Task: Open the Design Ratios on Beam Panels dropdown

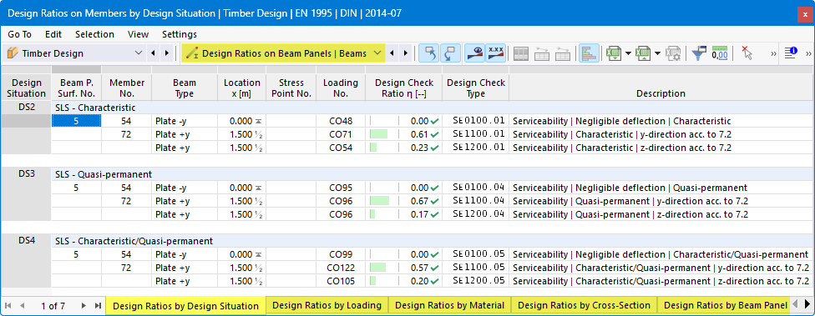Action: 378,53
